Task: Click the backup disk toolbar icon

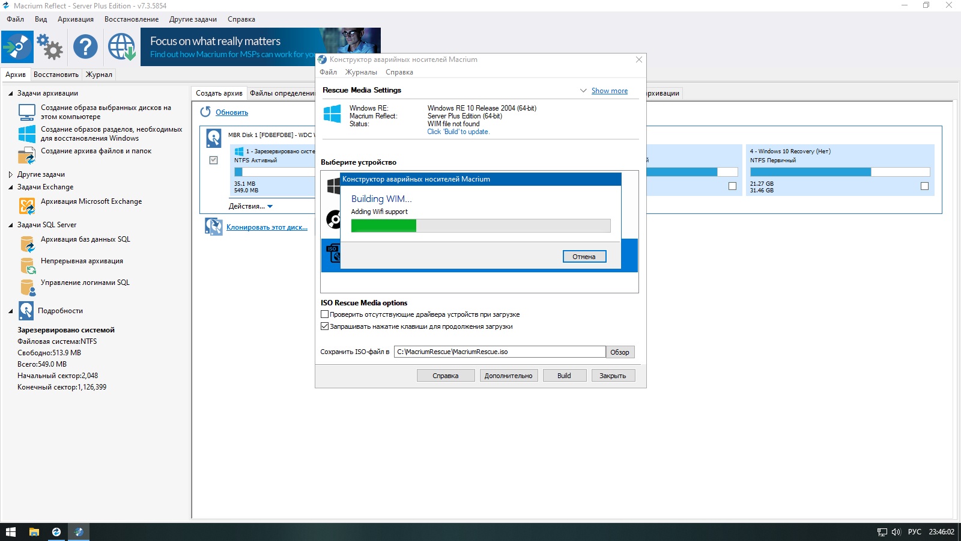Action: [17, 46]
